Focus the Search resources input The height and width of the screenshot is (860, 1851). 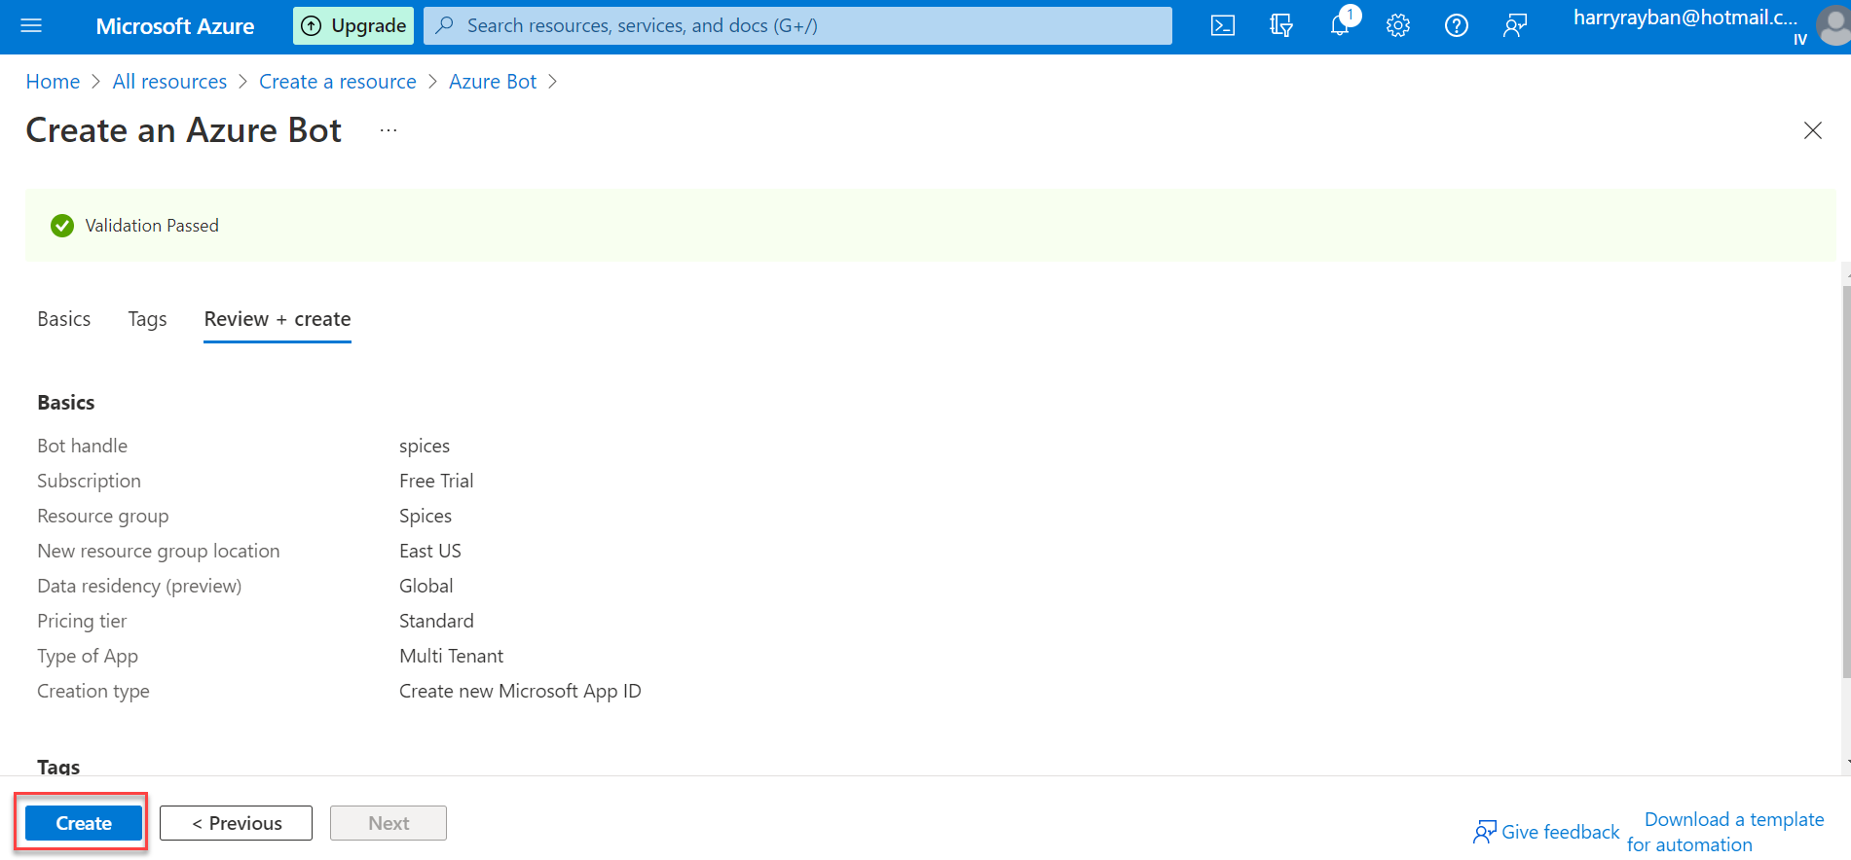point(797,26)
